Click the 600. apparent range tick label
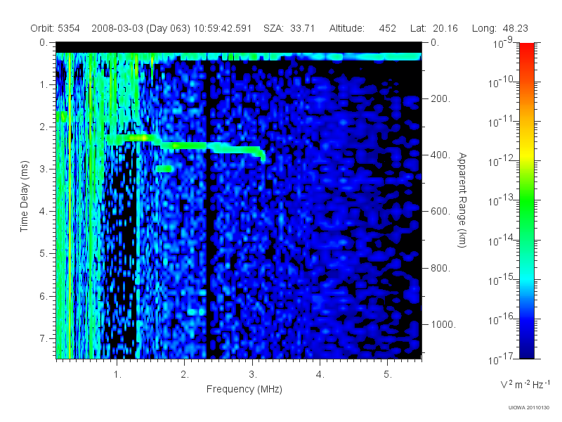562x422 pixels. pos(440,212)
